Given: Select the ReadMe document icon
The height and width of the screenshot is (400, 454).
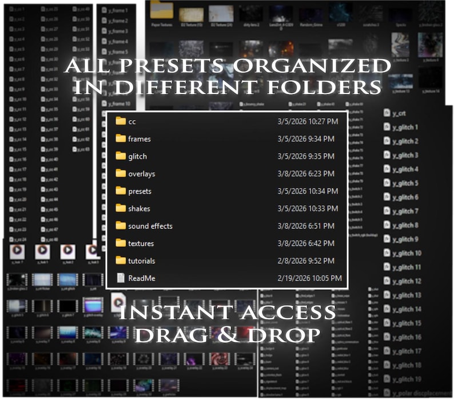Looking at the screenshot, I should click(121, 278).
